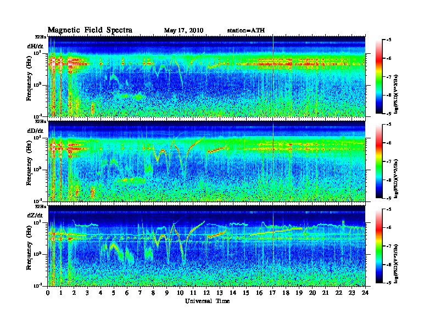
Task: Click the "32Hz" tick of the dH/dt panel
Action: 41,37
